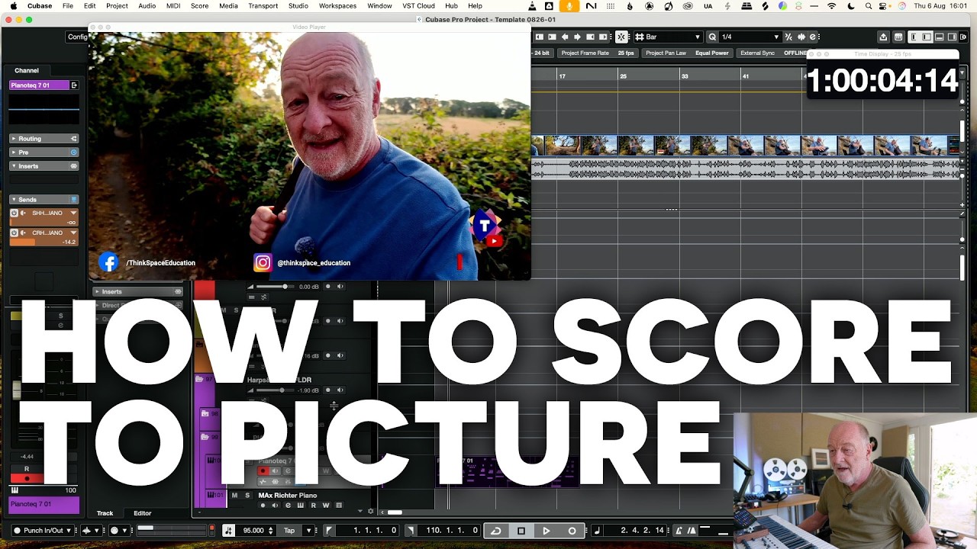Click the Wi-Fi icon in macOS menu bar
Screen dimensions: 977x549
point(832,6)
